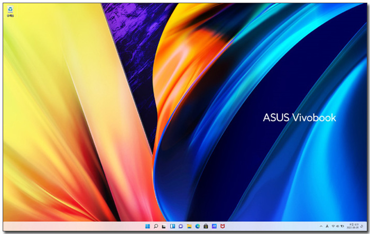The width and height of the screenshot is (370, 234).
Task: Open McAfee red shield icon
Action: [223, 226]
